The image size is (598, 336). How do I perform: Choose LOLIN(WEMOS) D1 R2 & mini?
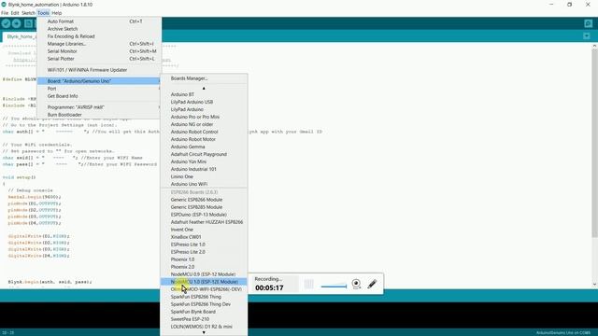204,327
